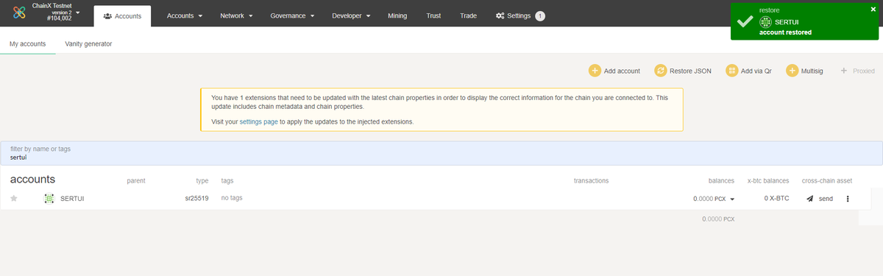Image resolution: width=883 pixels, height=276 pixels.
Task: Click the Multisig button
Action: pyautogui.click(x=806, y=71)
